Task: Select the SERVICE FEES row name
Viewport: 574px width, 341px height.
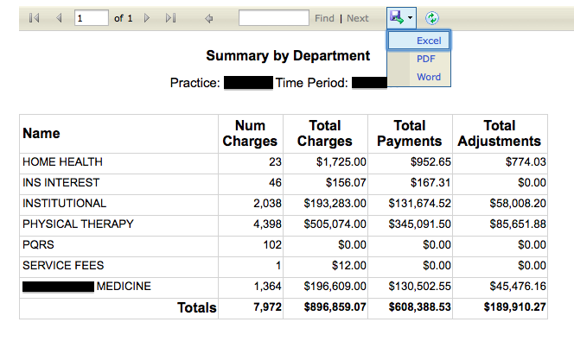Action: click(x=63, y=265)
